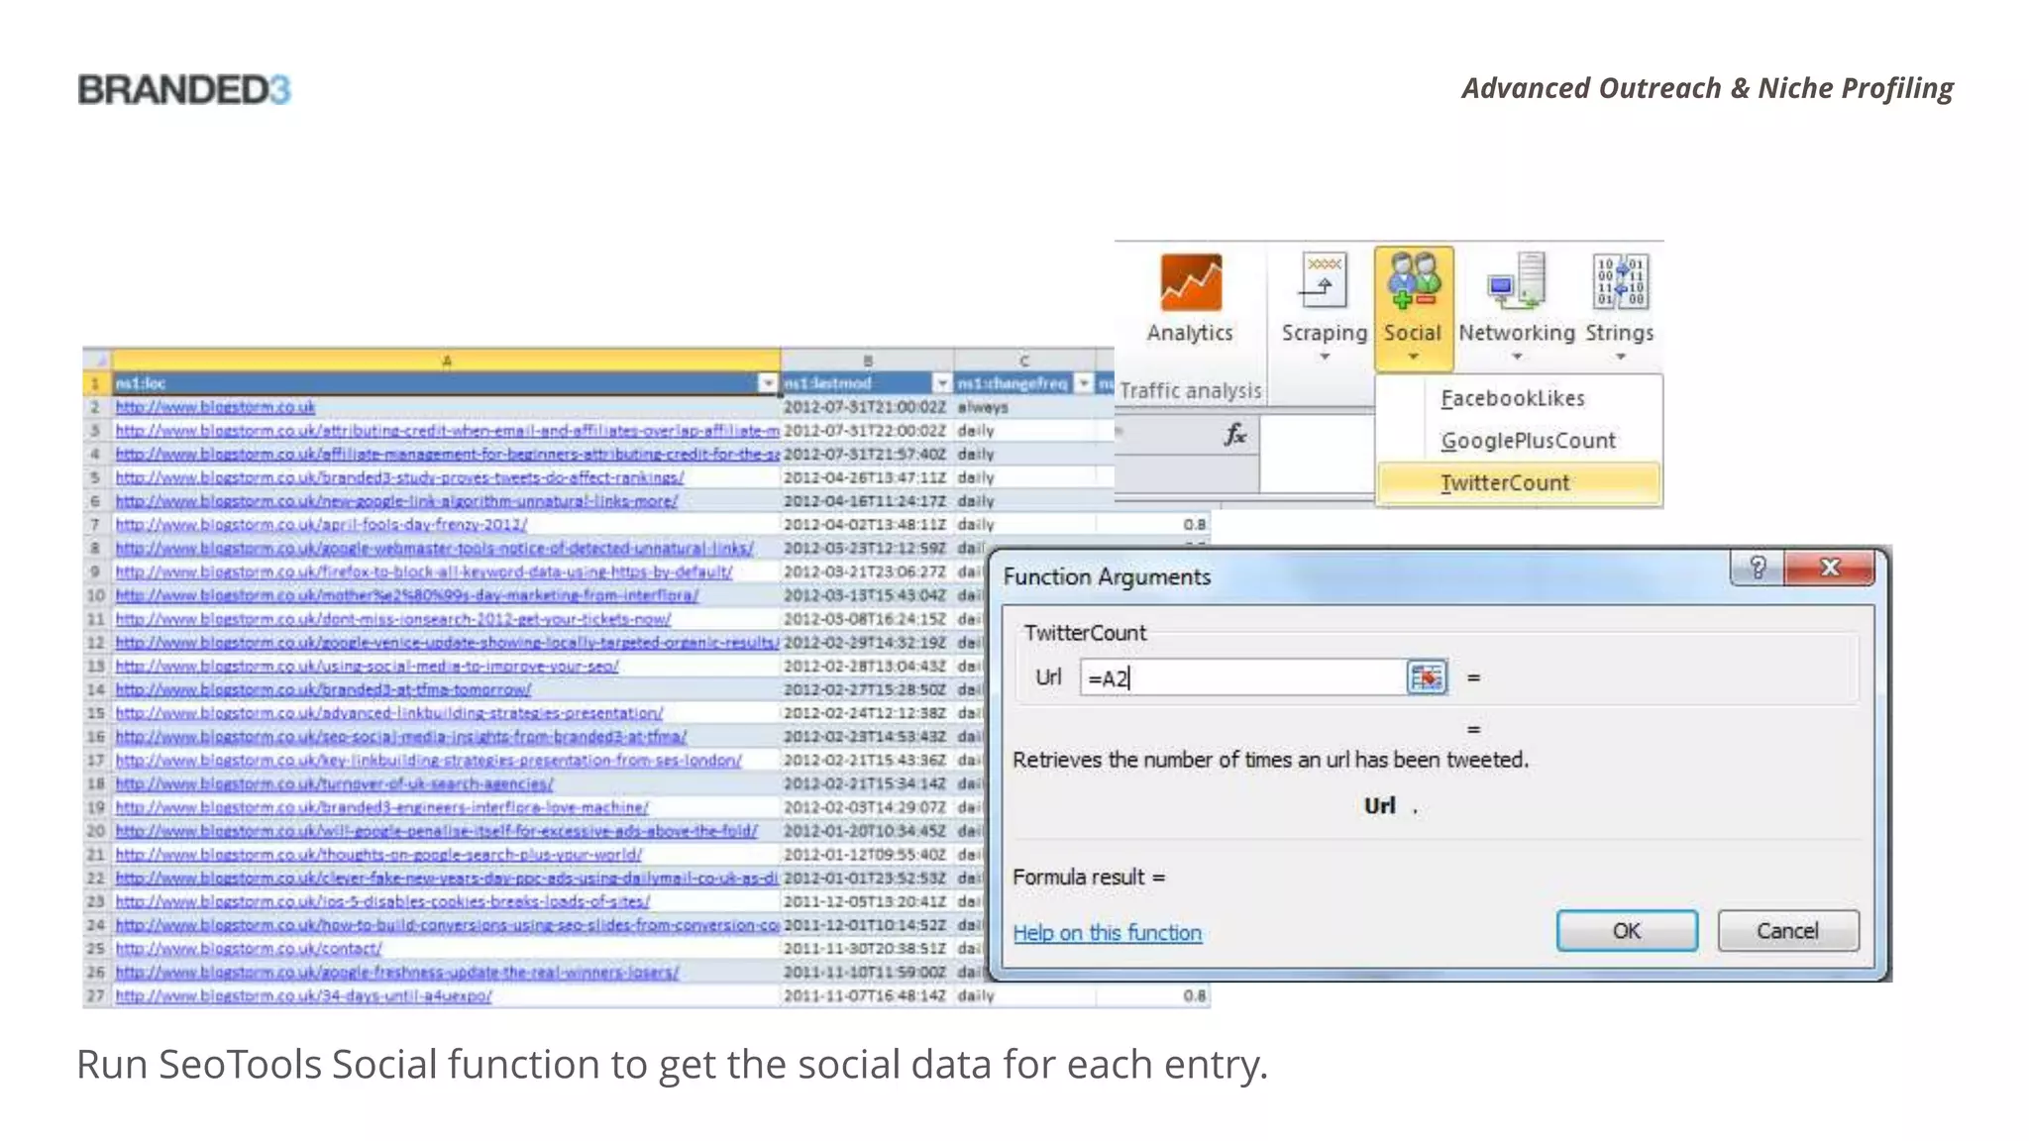Click the range selector icon in Url field
Viewport: 2029px width, 1141px height.
pos(1427,677)
